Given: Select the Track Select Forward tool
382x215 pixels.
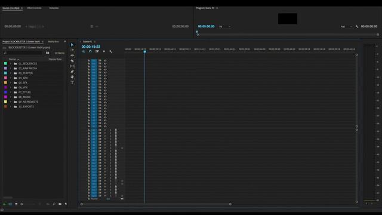Looking at the screenshot, I should (x=72, y=50).
